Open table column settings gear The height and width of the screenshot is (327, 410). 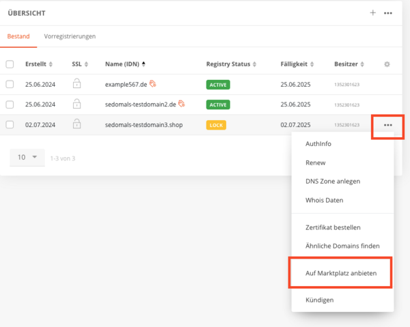point(387,64)
